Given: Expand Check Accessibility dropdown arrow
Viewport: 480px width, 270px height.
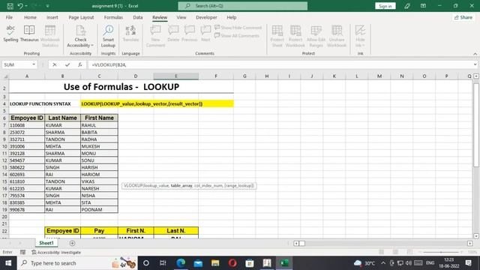Looking at the screenshot, I should tap(92, 45).
